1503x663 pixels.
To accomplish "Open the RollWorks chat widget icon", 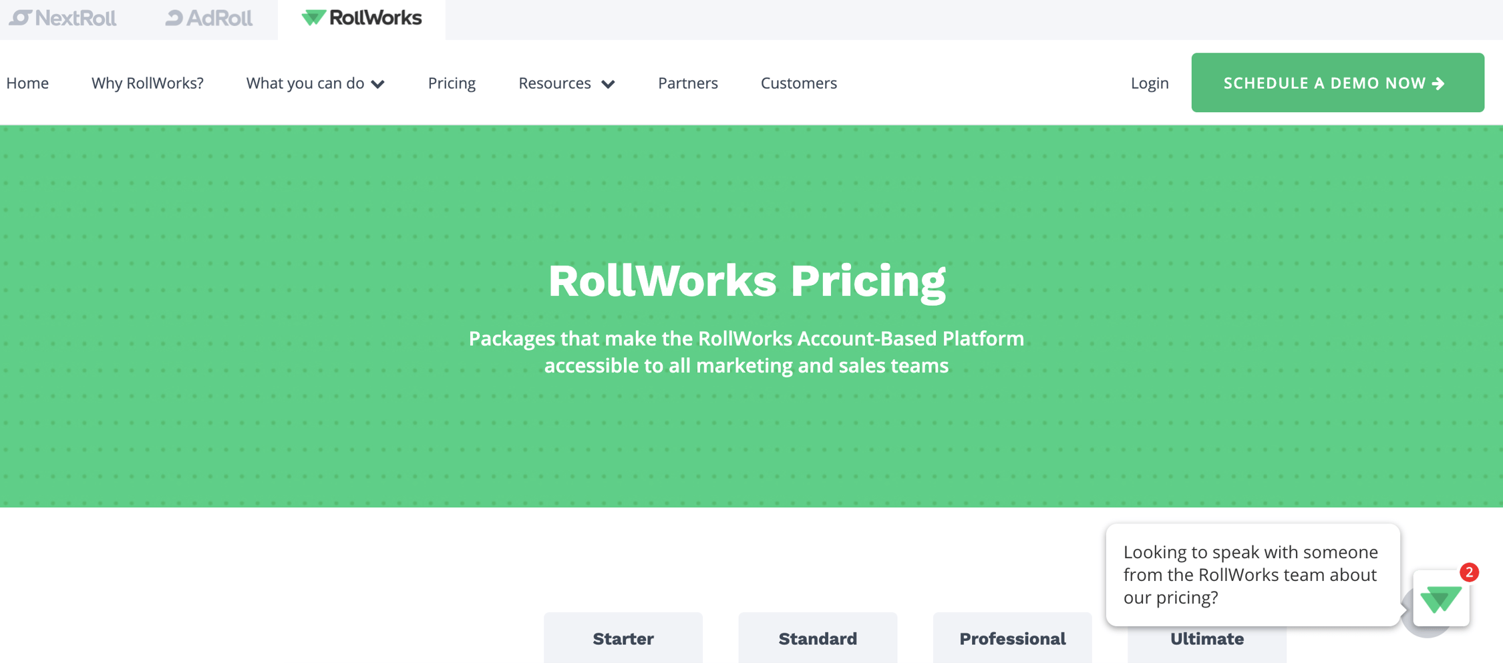I will [x=1441, y=599].
